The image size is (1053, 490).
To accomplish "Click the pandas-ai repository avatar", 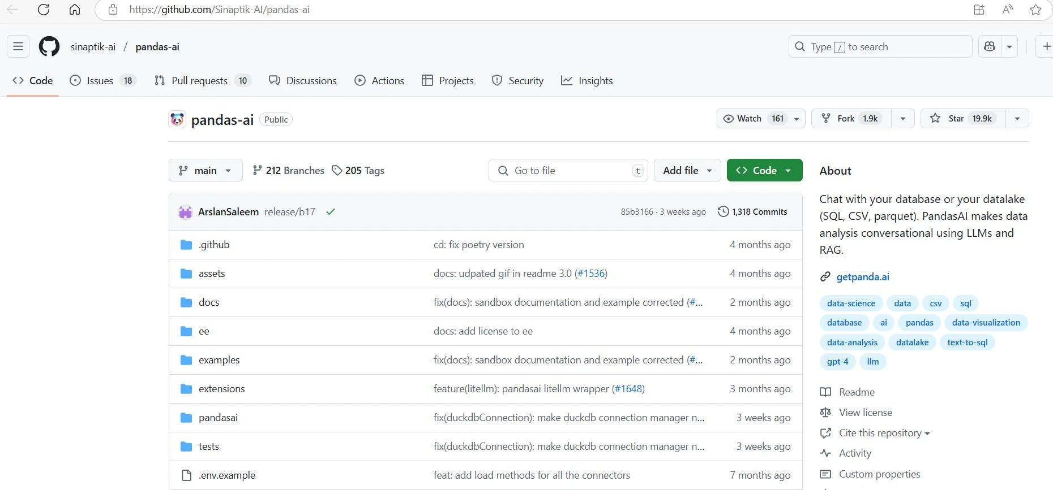I will click(177, 119).
